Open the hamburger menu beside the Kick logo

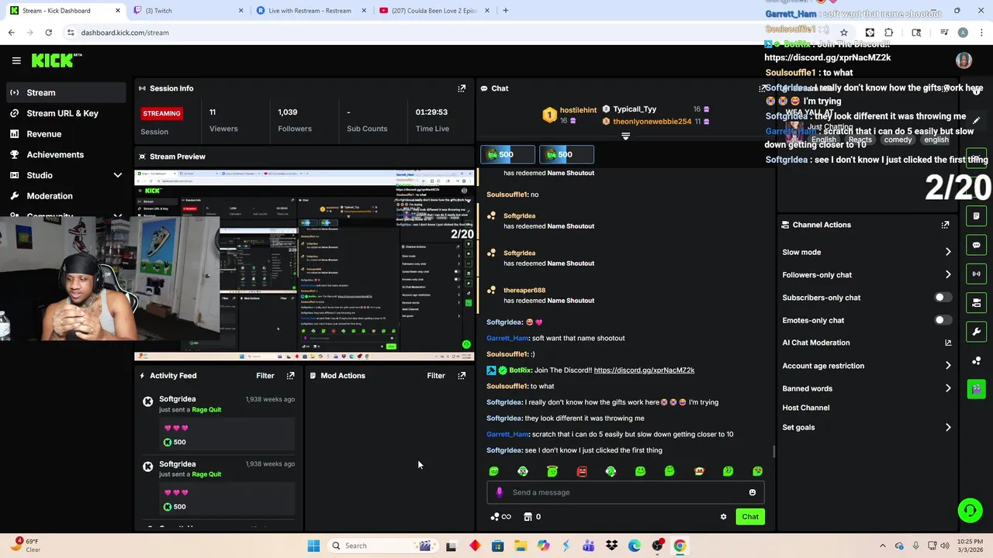pyautogui.click(x=16, y=60)
